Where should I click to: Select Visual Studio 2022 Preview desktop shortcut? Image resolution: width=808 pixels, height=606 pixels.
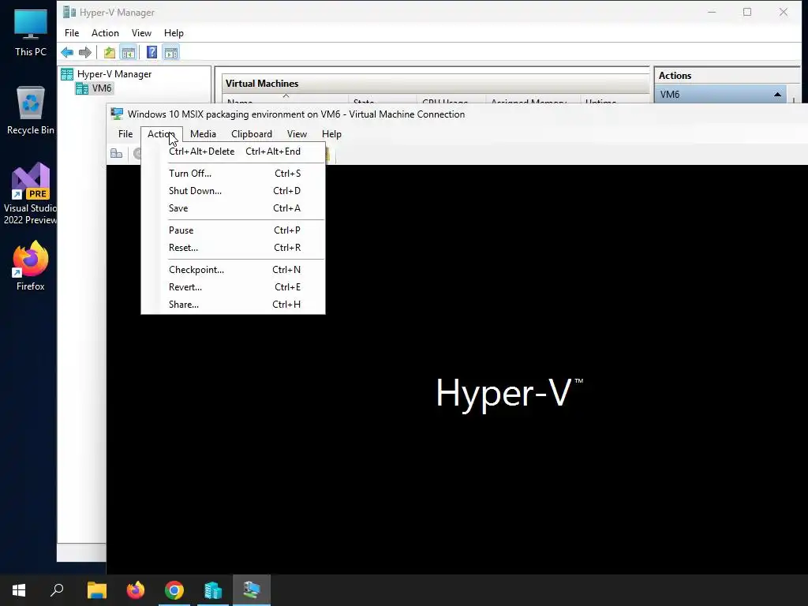click(x=31, y=194)
